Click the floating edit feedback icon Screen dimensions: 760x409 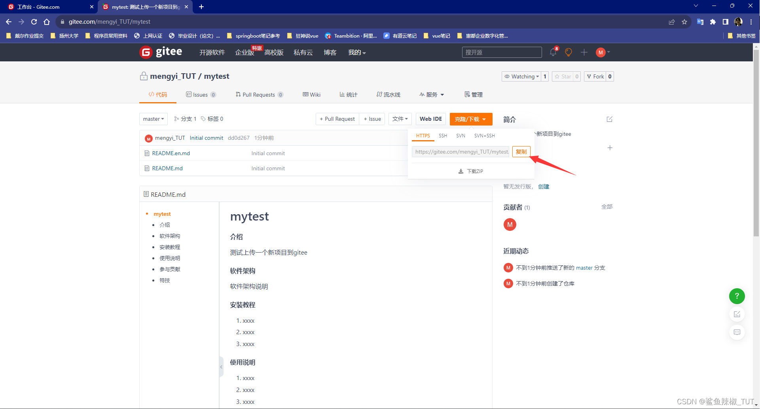click(737, 314)
